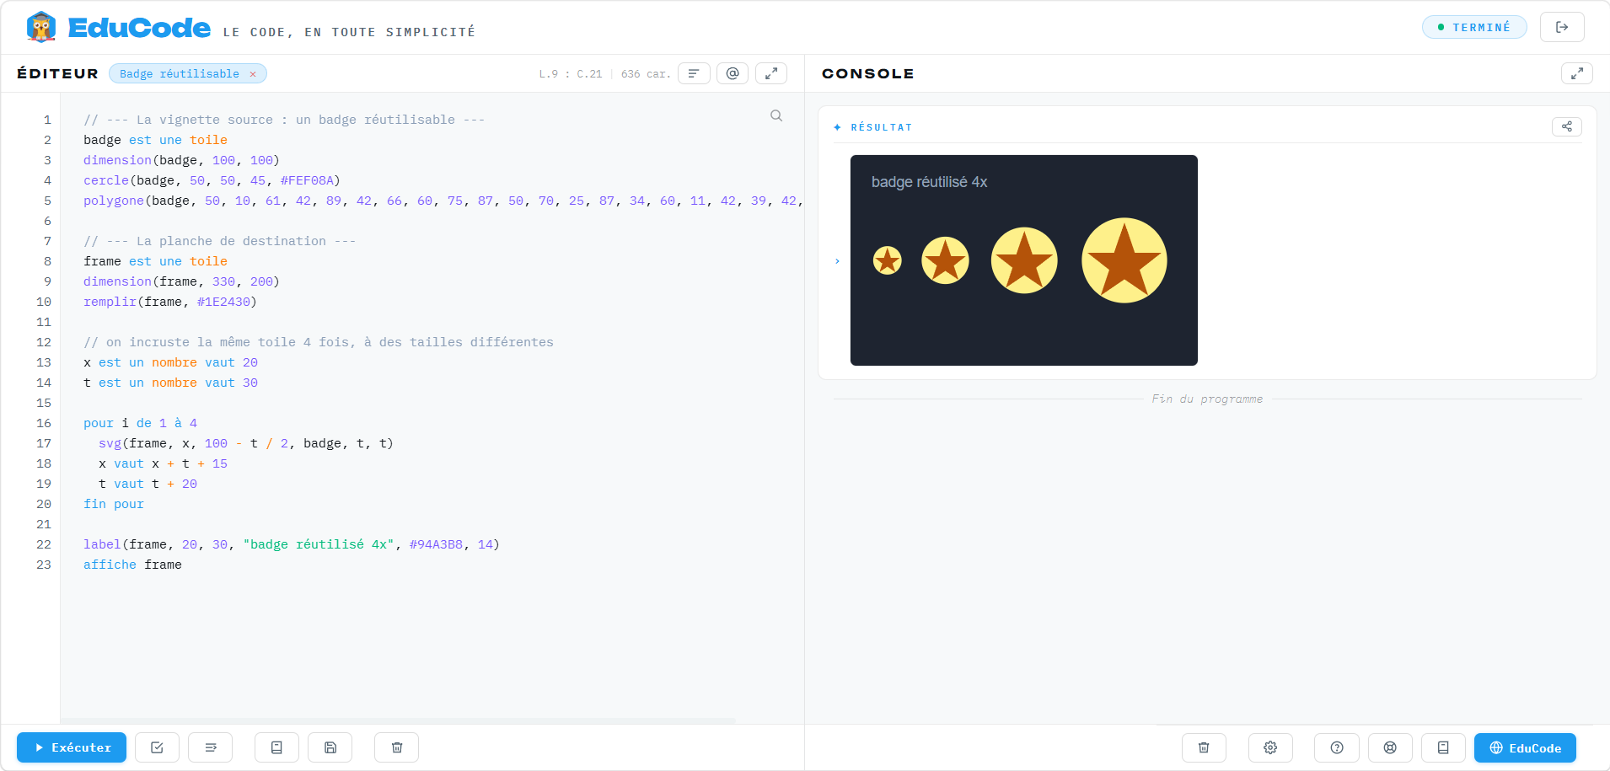Click the 'affiche frame' code line
This screenshot has height=771, width=1610.
click(x=132, y=565)
